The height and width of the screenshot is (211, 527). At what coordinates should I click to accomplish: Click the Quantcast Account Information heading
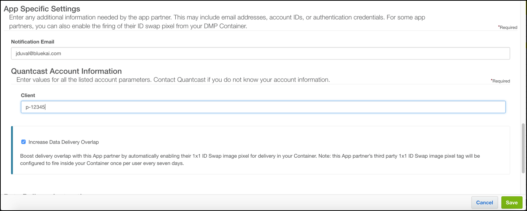66,71
